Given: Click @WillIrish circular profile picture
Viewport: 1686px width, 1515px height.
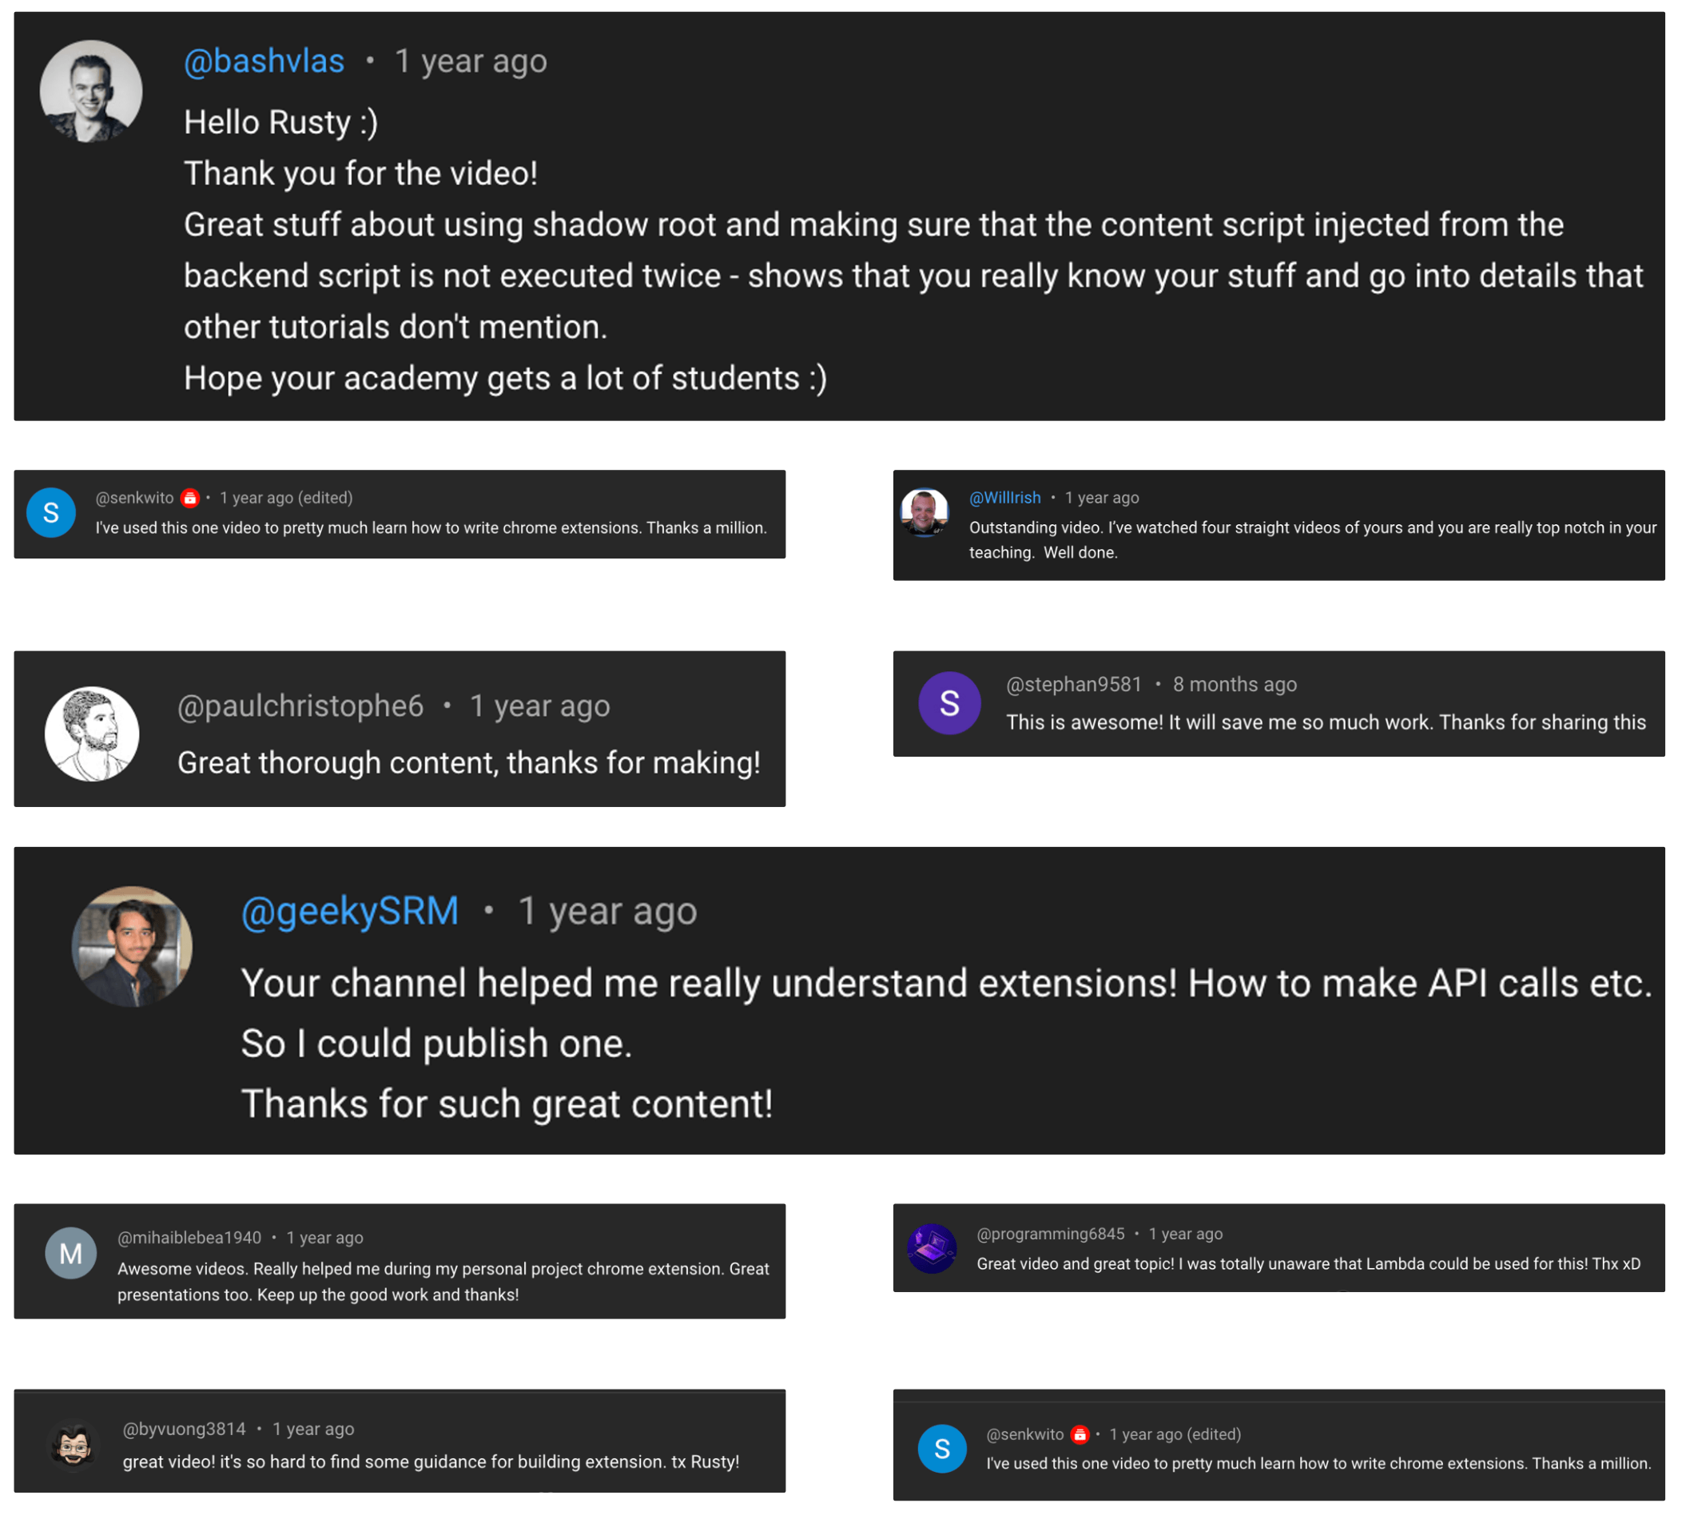Looking at the screenshot, I should pos(925,515).
